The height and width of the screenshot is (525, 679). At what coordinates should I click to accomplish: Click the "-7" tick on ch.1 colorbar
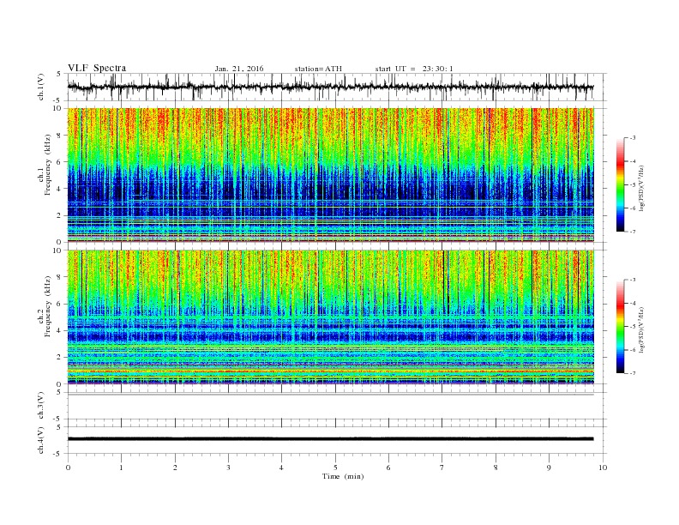click(632, 232)
